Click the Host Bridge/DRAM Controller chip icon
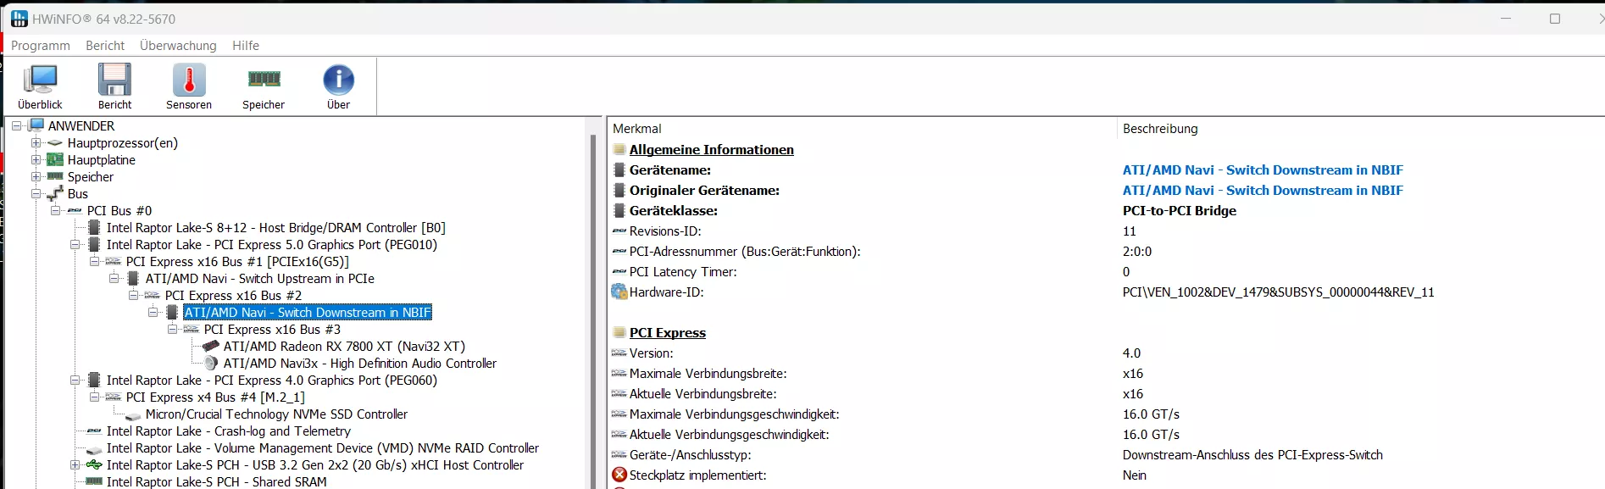Viewport: 1605px width, 489px height. pyautogui.click(x=94, y=227)
